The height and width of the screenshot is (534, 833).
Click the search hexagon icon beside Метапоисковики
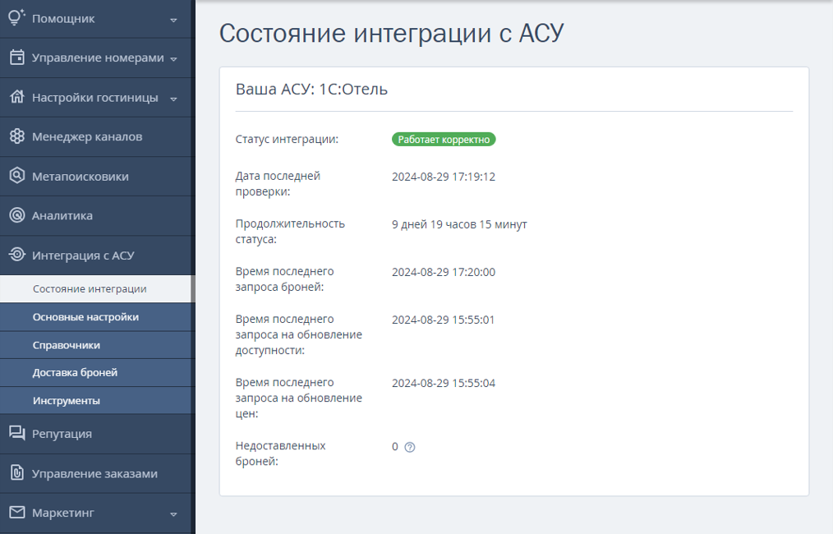click(x=17, y=175)
